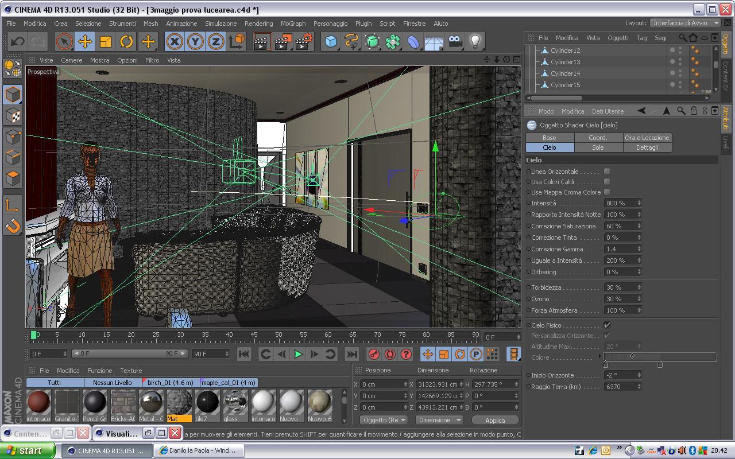Open the Dimensione dropdown below coordinates
735x459 pixels.
[439, 420]
